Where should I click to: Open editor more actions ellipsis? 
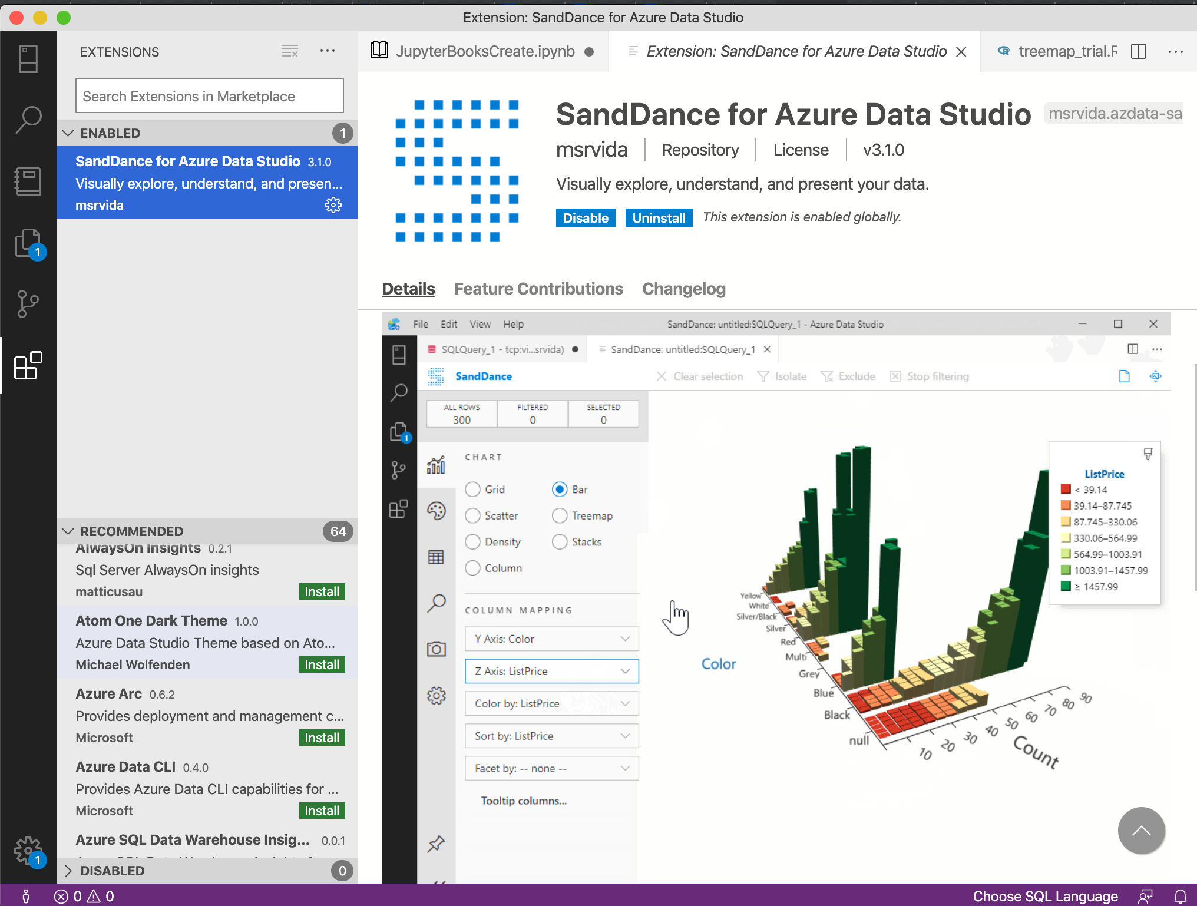(1176, 51)
